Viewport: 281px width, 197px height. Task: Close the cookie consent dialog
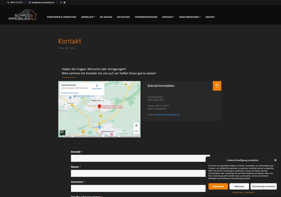point(275,160)
